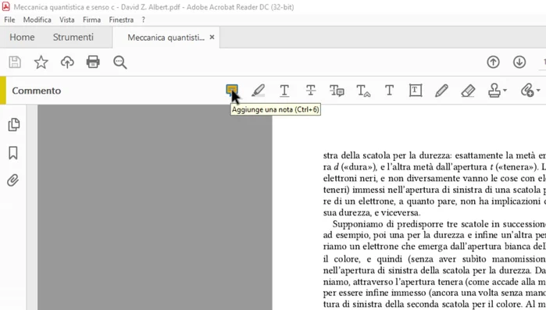
Task: Open the bookmarks panel
Action: tap(13, 153)
